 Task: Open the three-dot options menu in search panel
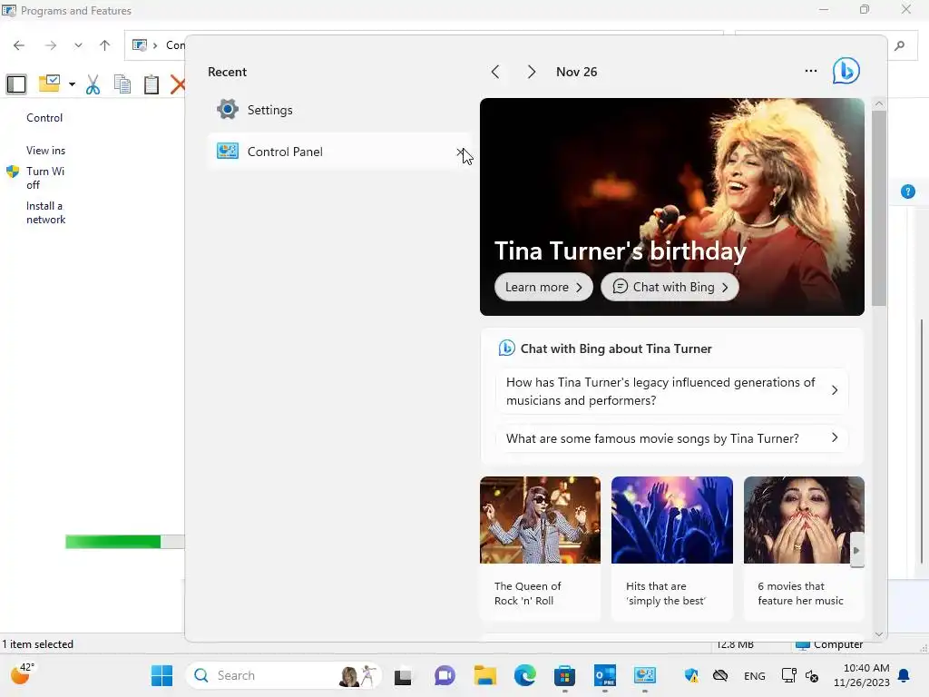pos(811,71)
